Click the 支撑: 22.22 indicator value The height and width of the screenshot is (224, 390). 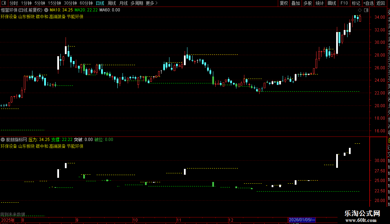(x=62, y=140)
